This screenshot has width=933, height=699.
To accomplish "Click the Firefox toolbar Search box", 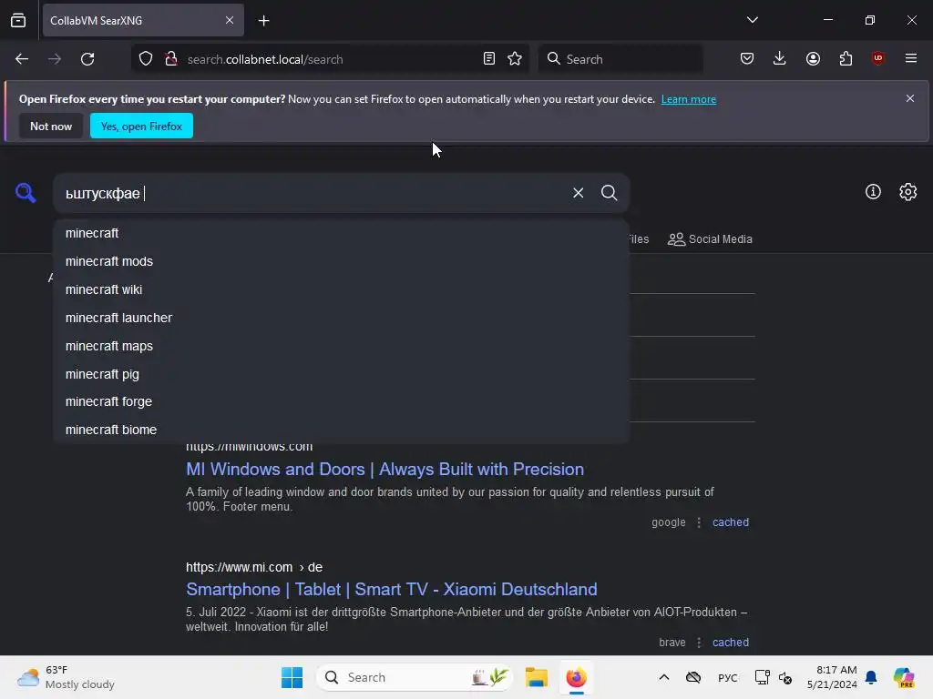I will (620, 59).
